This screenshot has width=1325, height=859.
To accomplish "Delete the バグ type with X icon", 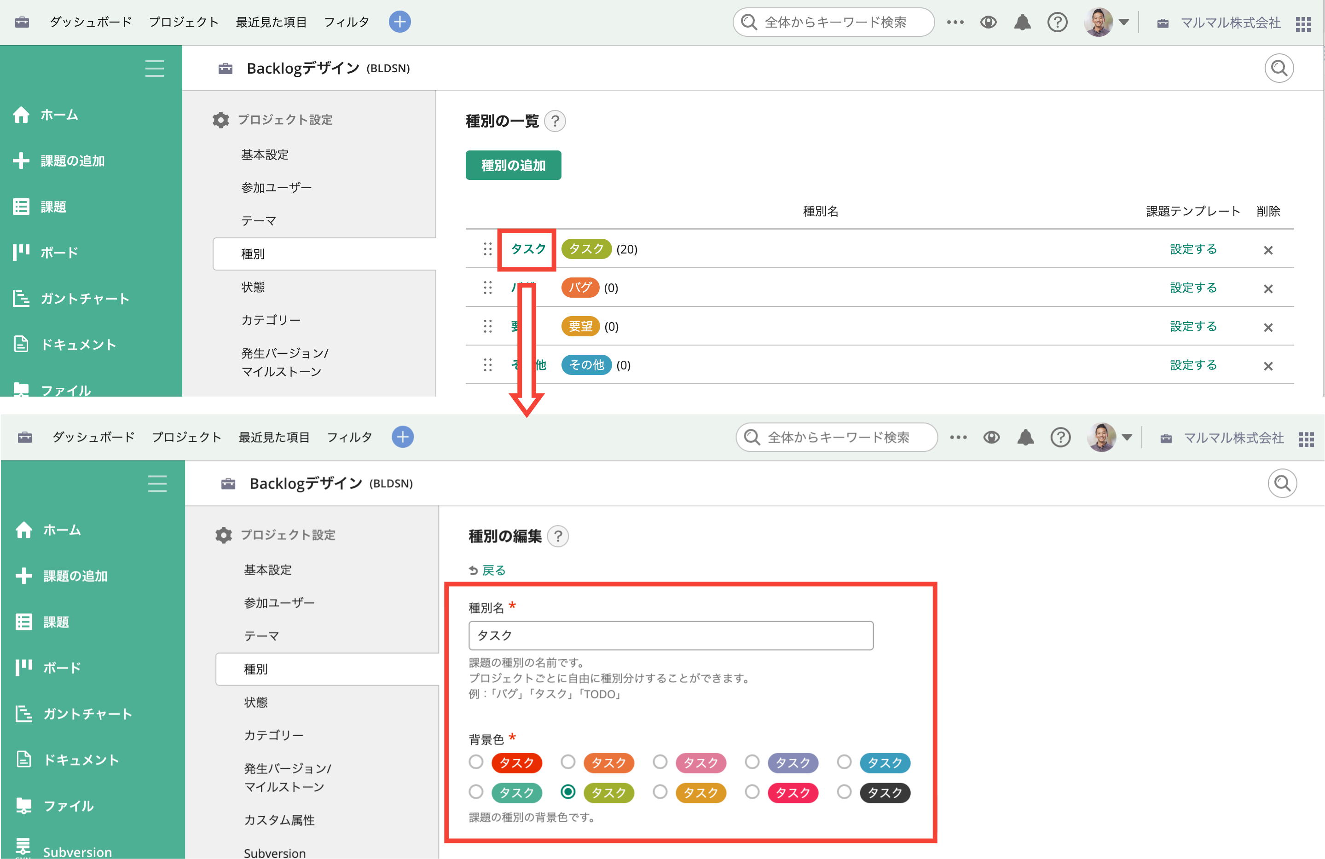I will coord(1268,288).
